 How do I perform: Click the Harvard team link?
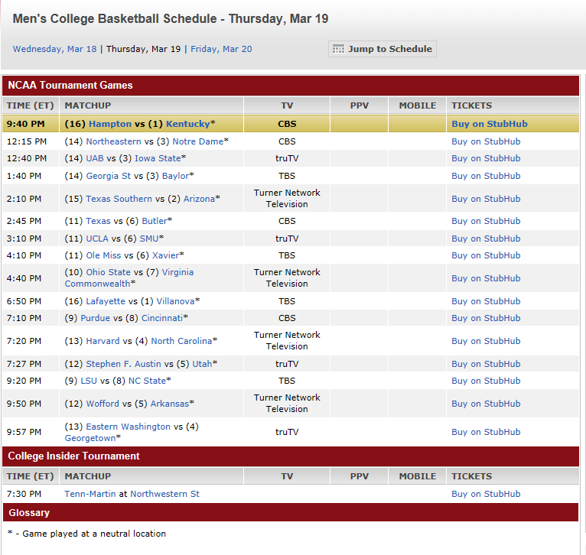[103, 341]
